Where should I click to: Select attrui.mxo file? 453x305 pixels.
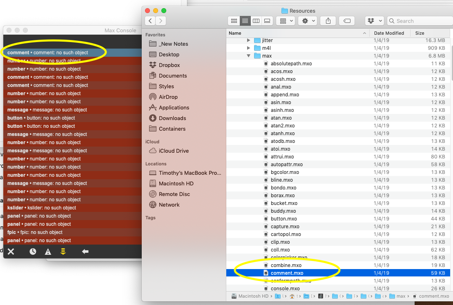coord(338,156)
